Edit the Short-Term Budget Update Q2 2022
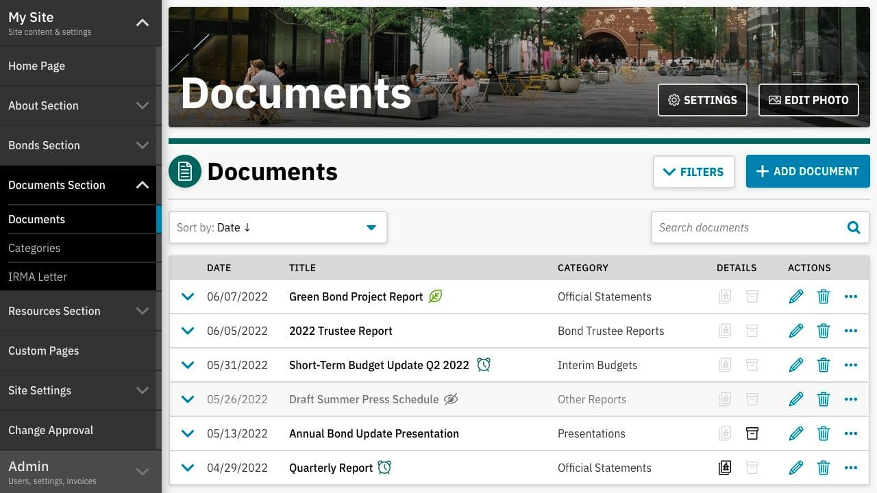 coord(795,365)
